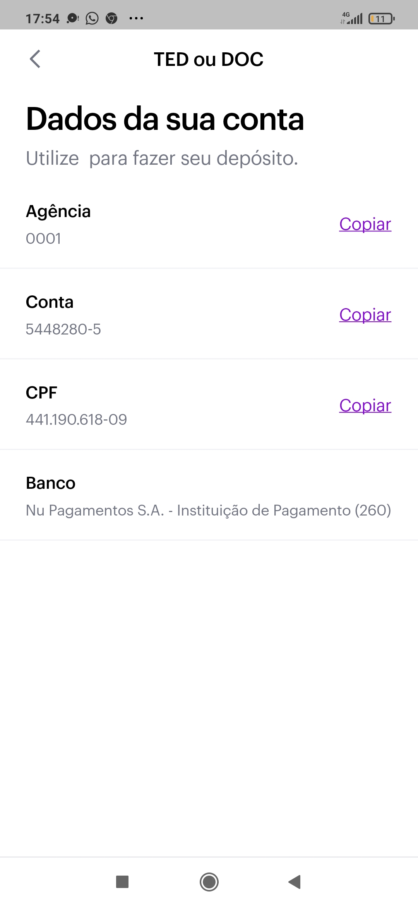Tap the battery indicator icon

(381, 19)
